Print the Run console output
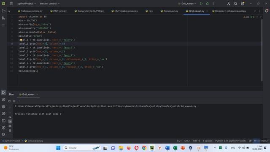This screenshot has width=270, height=152. [10, 126]
